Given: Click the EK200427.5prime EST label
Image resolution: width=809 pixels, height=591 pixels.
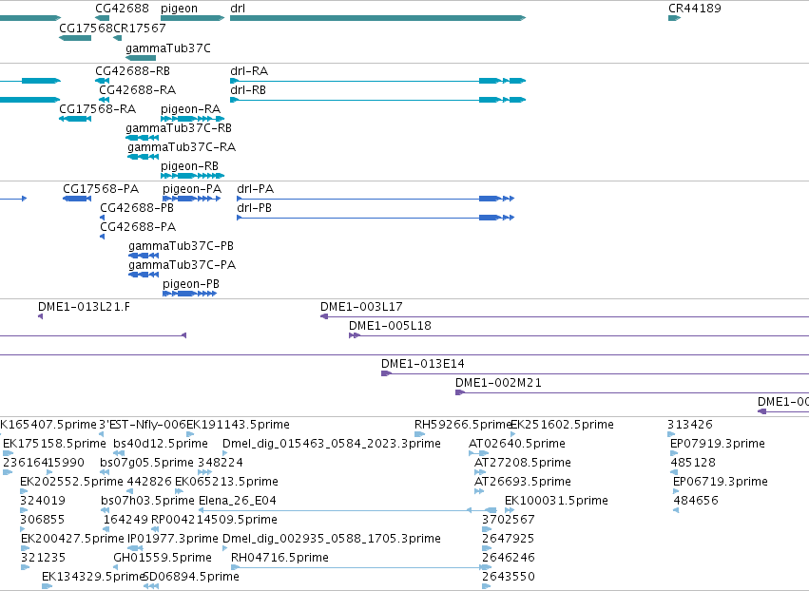Looking at the screenshot, I should 72,539.
